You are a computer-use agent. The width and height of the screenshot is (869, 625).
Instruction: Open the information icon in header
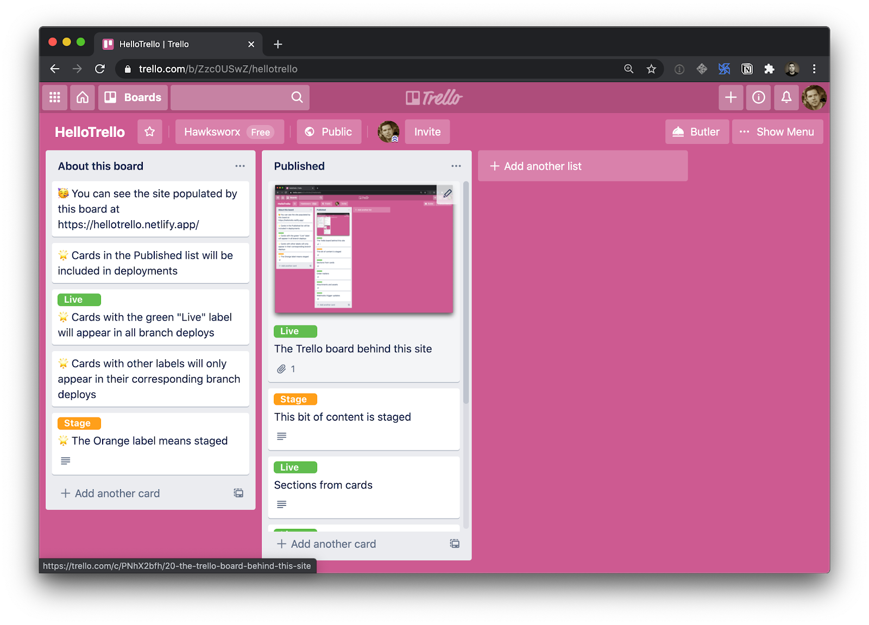(759, 97)
